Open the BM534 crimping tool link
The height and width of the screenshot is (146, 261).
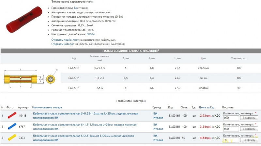(91, 34)
